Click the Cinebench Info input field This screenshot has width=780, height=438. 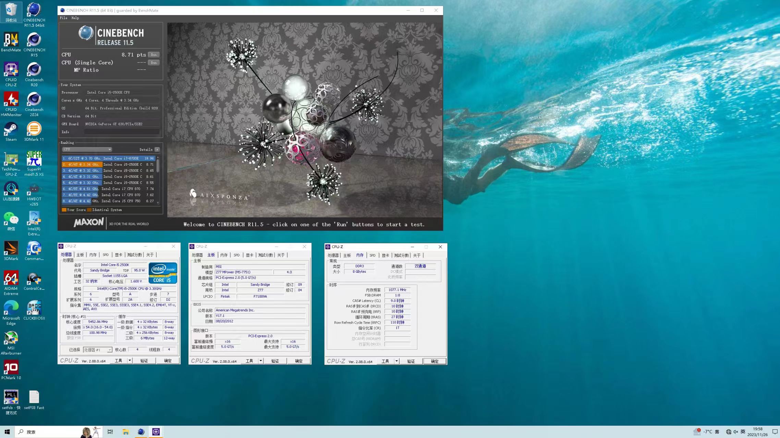[122, 132]
